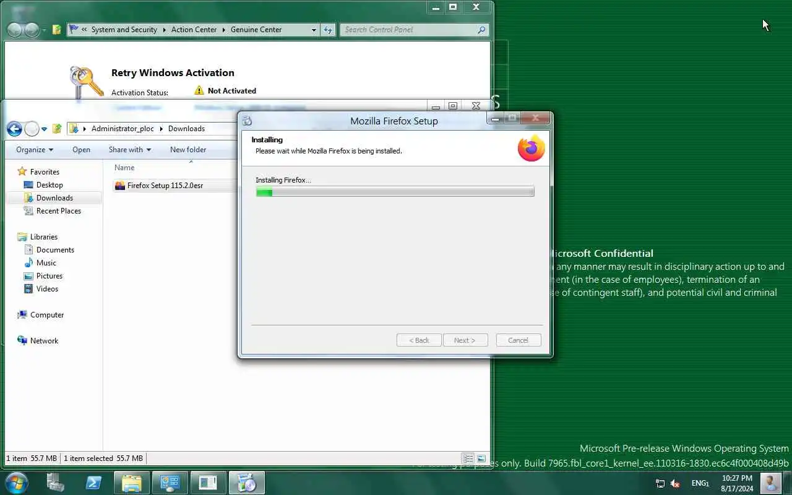Open the Share with dropdown

click(x=130, y=150)
